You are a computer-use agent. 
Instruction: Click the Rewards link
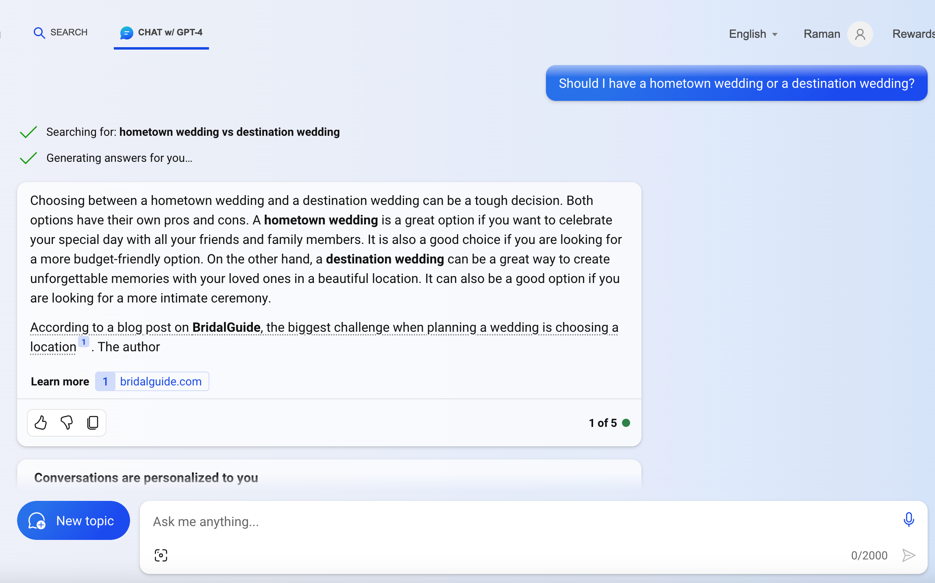[x=913, y=34]
